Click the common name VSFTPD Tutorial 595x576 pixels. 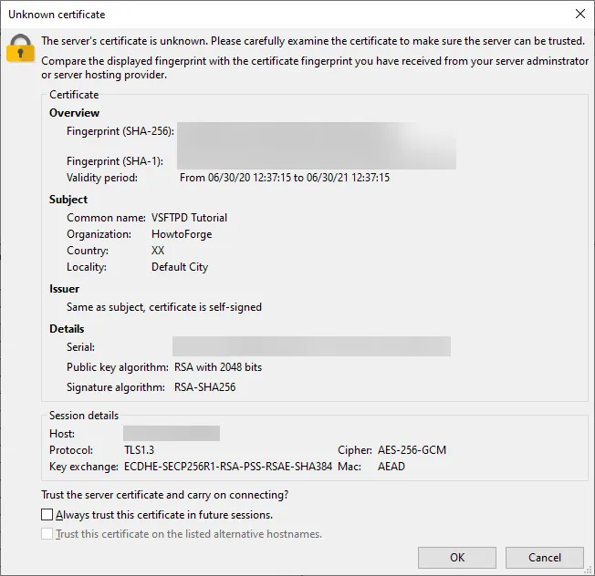(189, 218)
